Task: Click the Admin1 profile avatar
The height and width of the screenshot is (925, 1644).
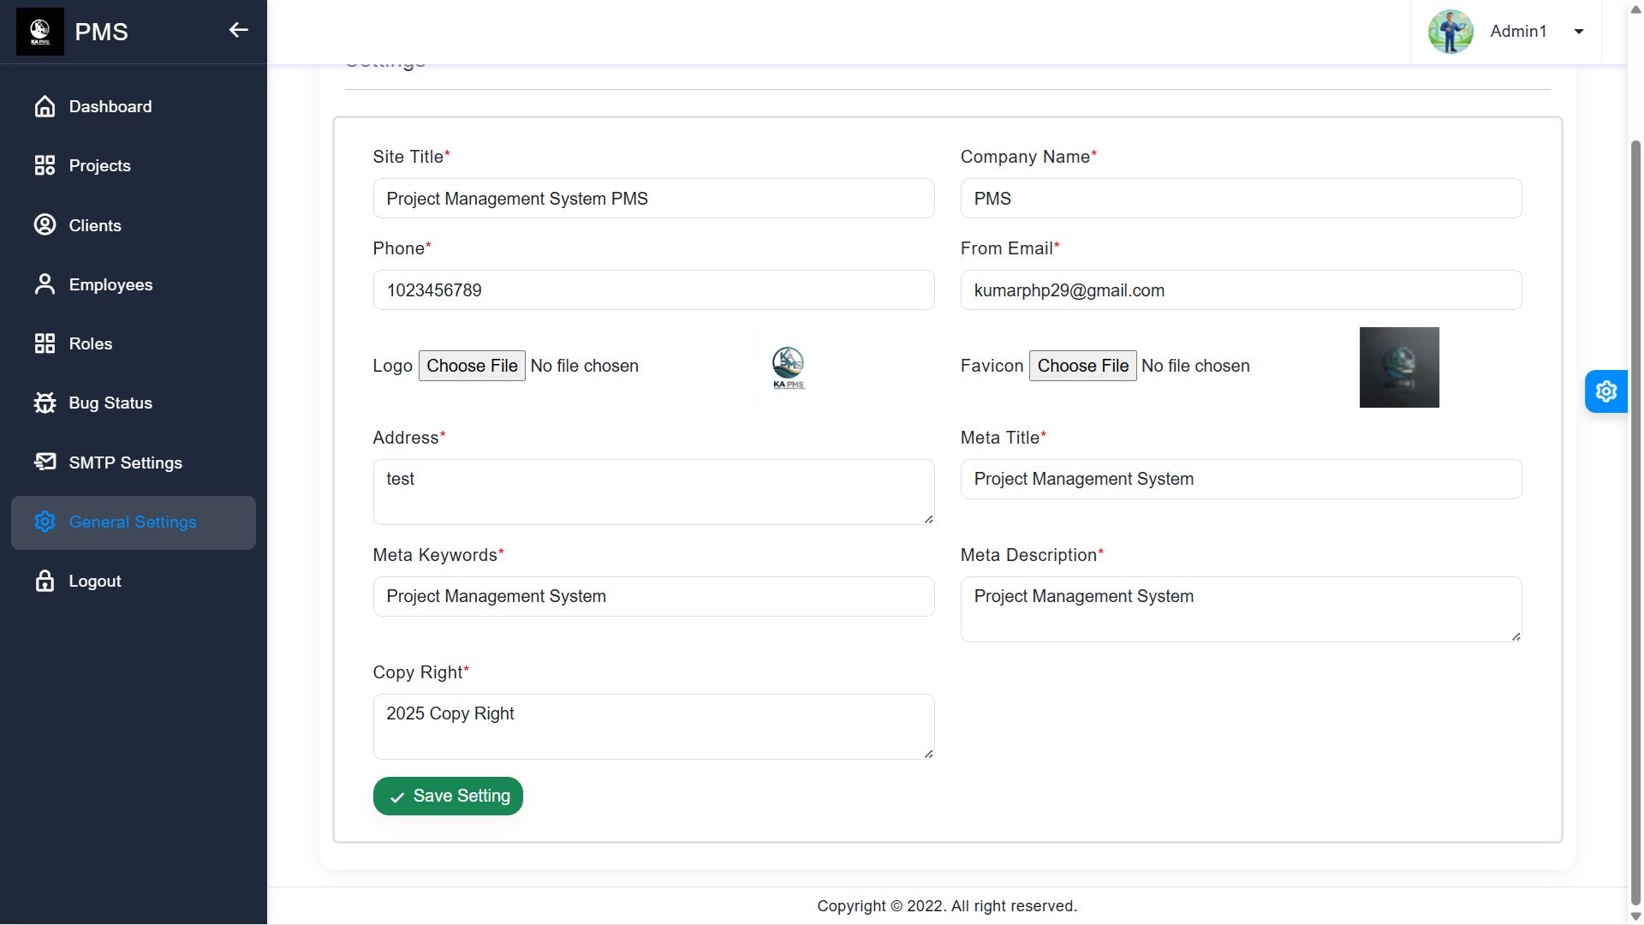Action: point(1450,32)
